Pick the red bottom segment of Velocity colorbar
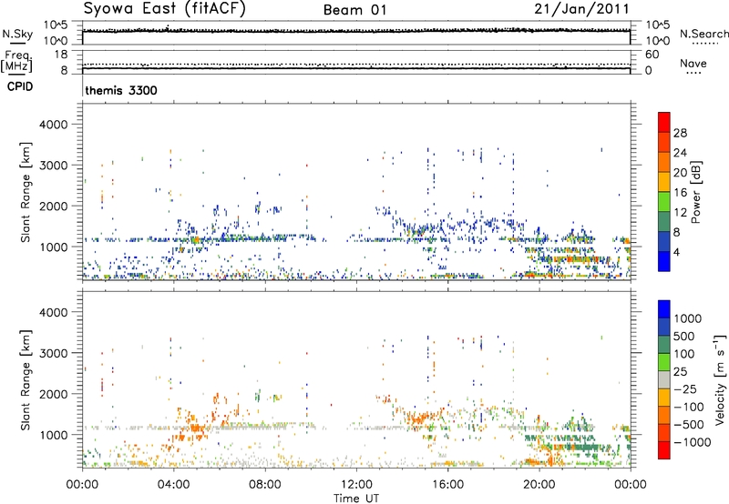Viewport: 729px width, 504px height. click(x=664, y=450)
